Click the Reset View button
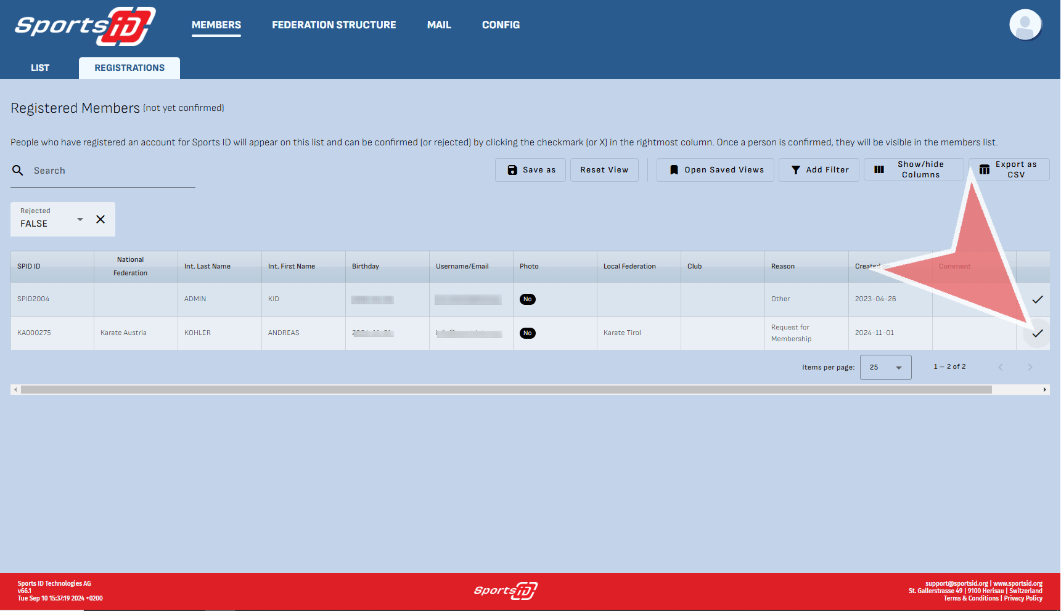This screenshot has width=1061, height=611. [604, 170]
